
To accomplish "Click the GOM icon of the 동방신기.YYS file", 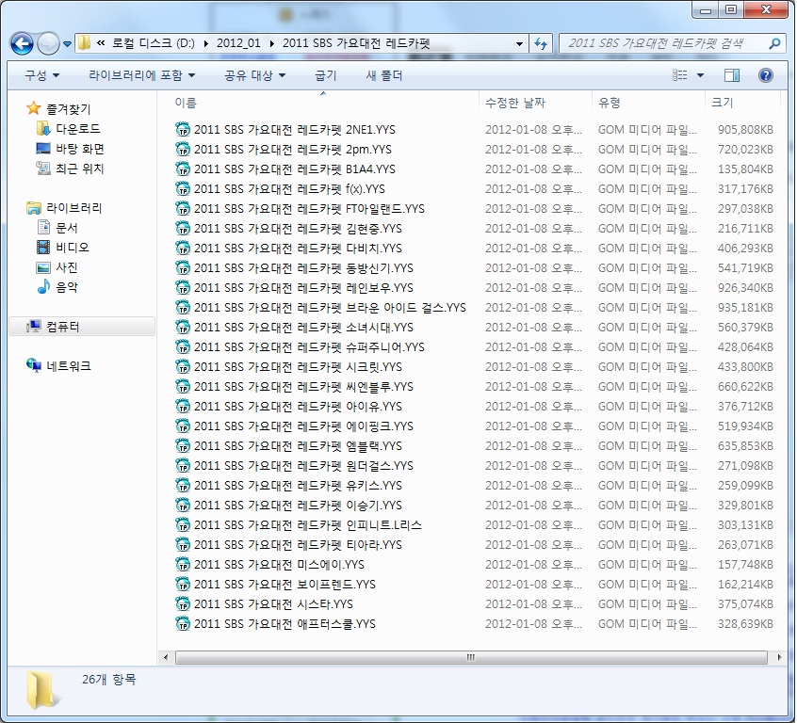I will click(x=183, y=268).
